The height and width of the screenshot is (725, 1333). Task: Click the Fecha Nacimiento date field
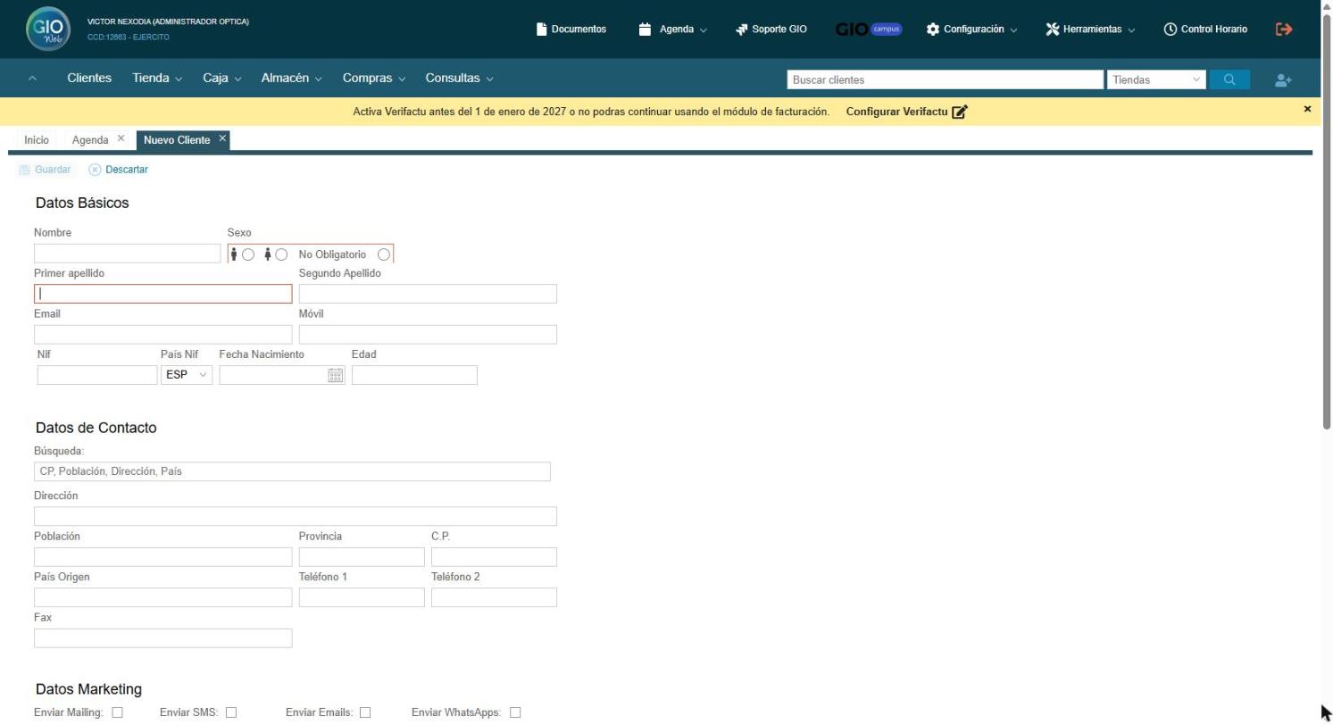(272, 375)
